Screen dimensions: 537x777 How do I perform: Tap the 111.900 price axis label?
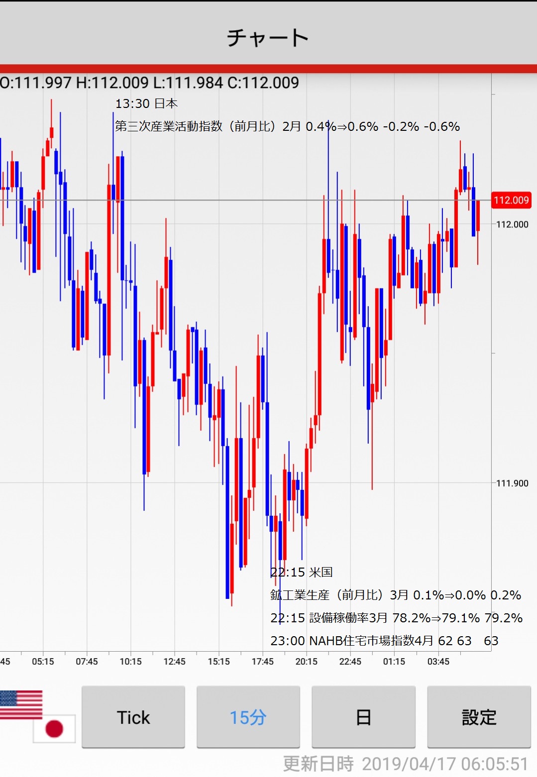tap(512, 483)
